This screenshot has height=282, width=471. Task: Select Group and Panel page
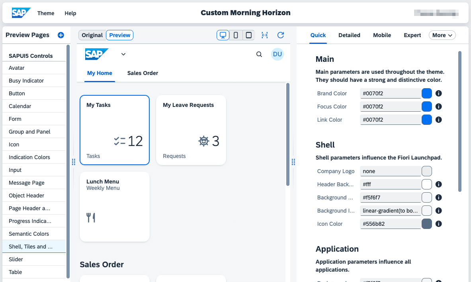(34, 132)
